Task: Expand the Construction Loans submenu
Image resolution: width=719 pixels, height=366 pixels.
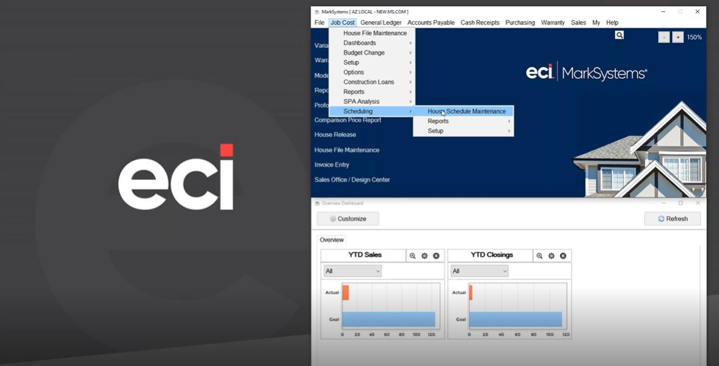Action: pos(372,82)
